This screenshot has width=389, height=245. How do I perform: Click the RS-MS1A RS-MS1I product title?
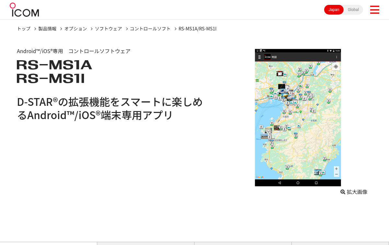[54, 72]
